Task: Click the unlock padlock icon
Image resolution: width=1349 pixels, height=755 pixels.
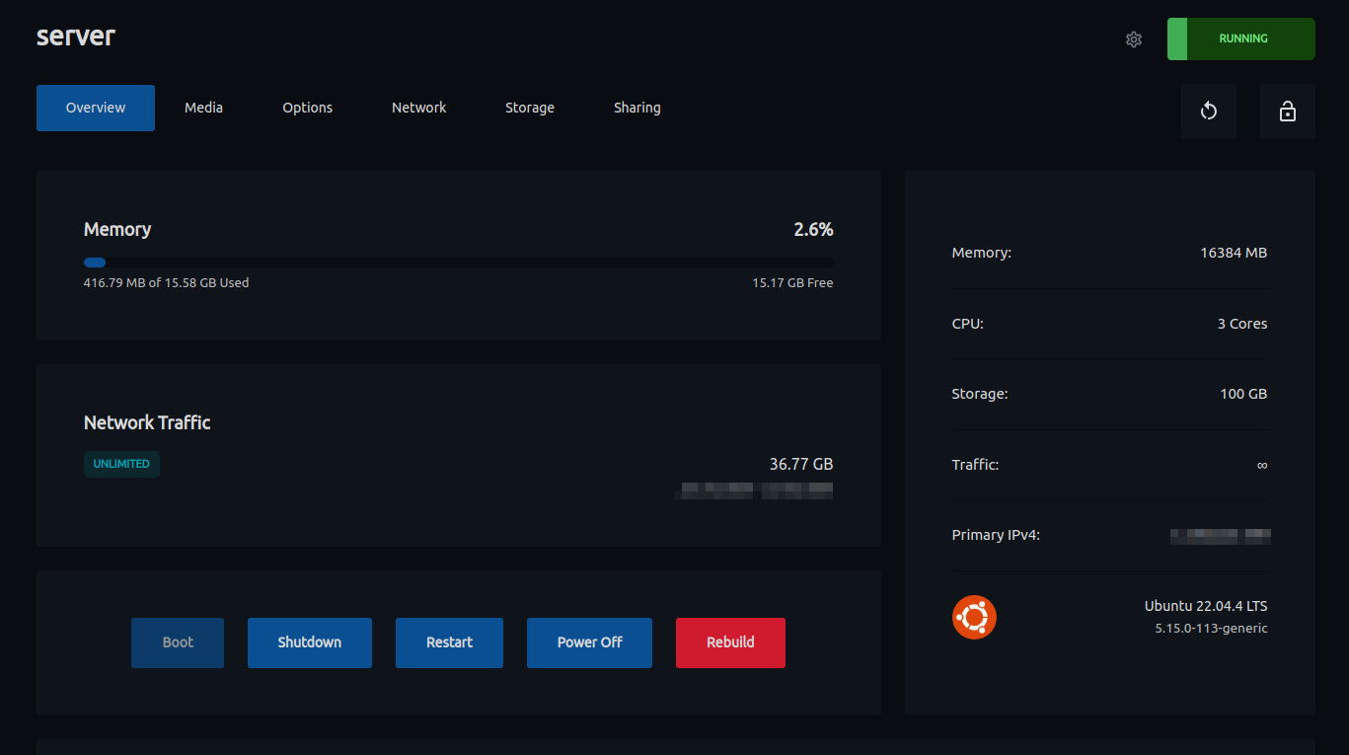Action: point(1288,112)
